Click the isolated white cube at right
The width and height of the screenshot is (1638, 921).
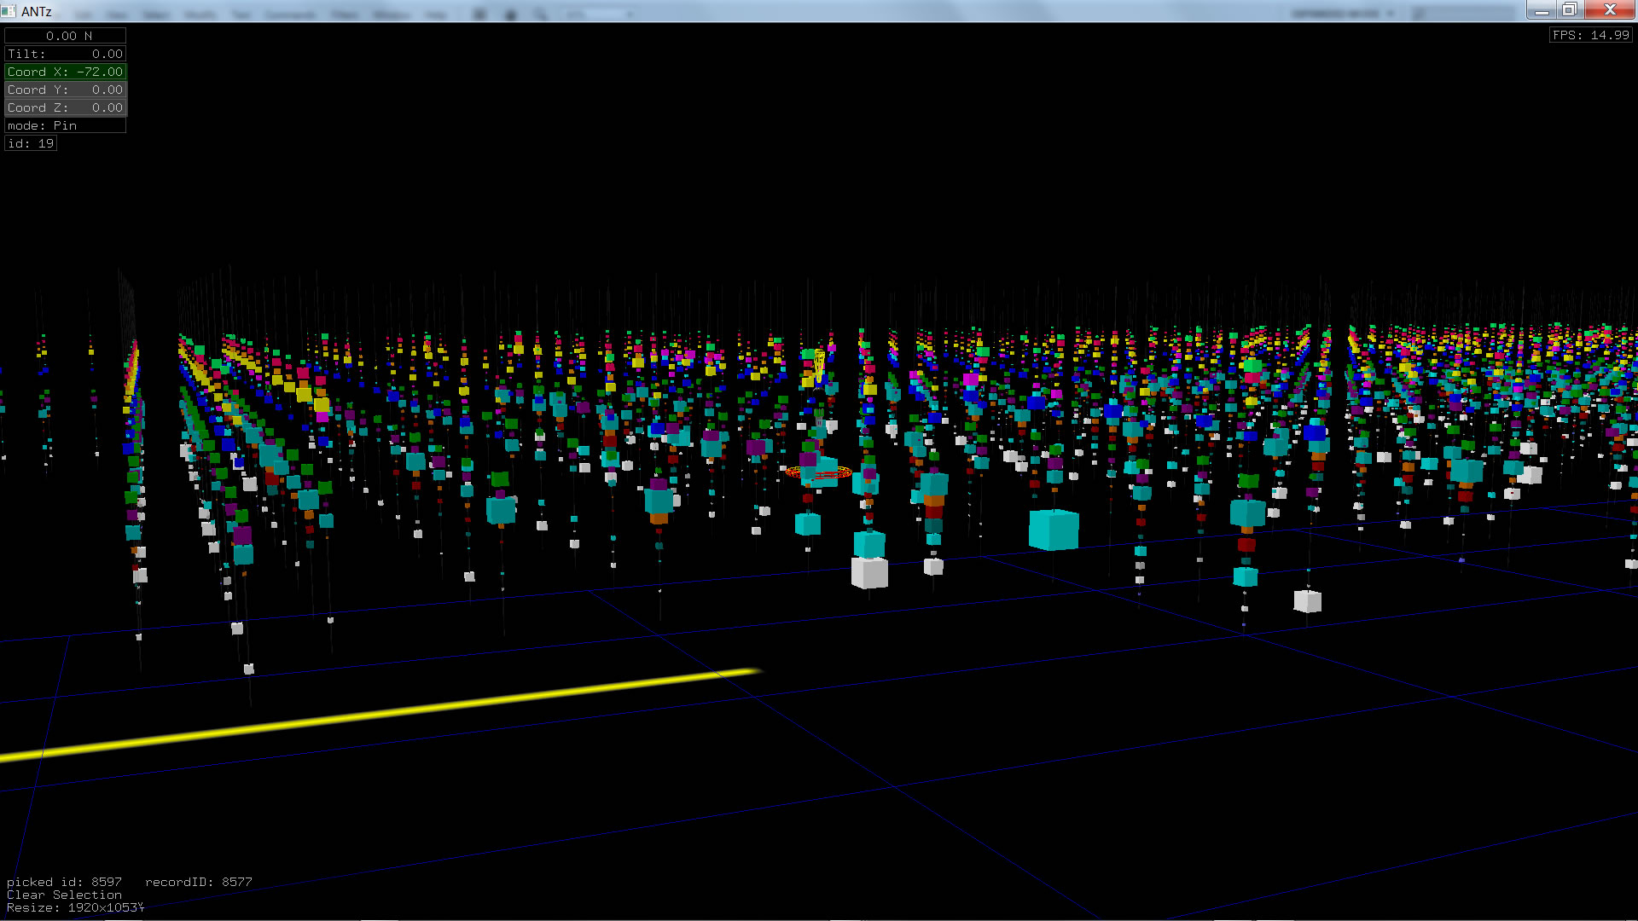tap(1307, 601)
